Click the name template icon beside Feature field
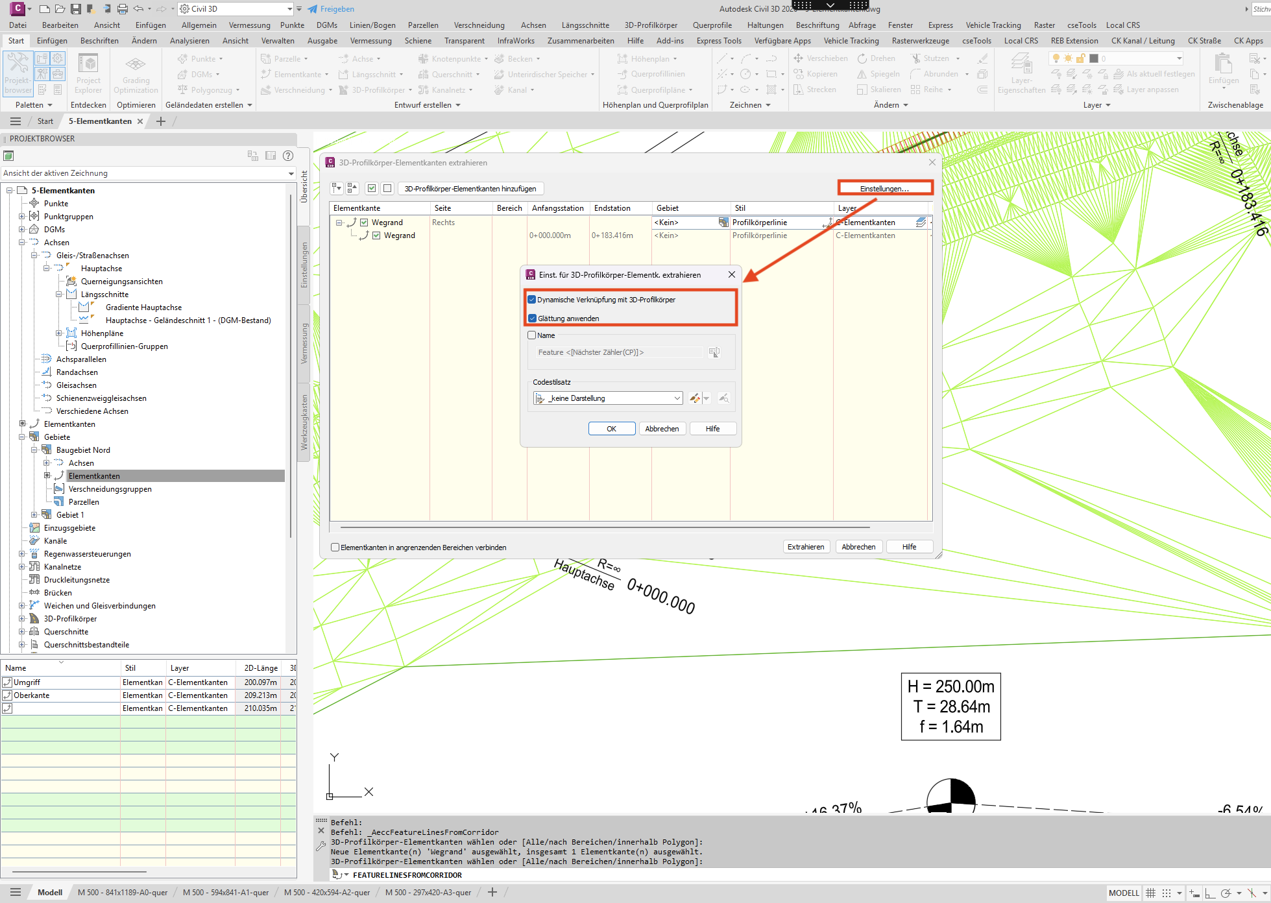This screenshot has height=903, width=1271. tap(714, 352)
